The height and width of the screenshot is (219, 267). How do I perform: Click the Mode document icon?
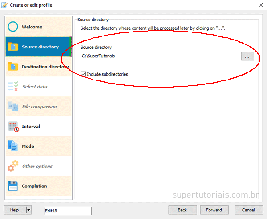13,146
